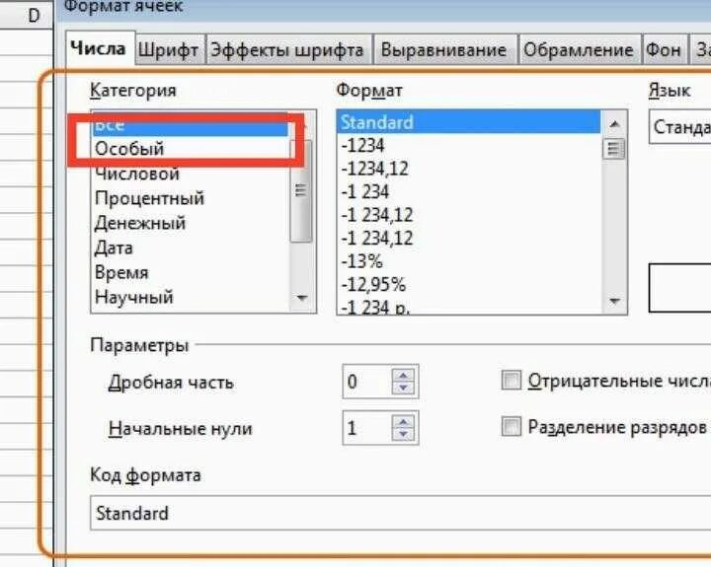
Task: Select the Научный category
Action: coord(191,297)
